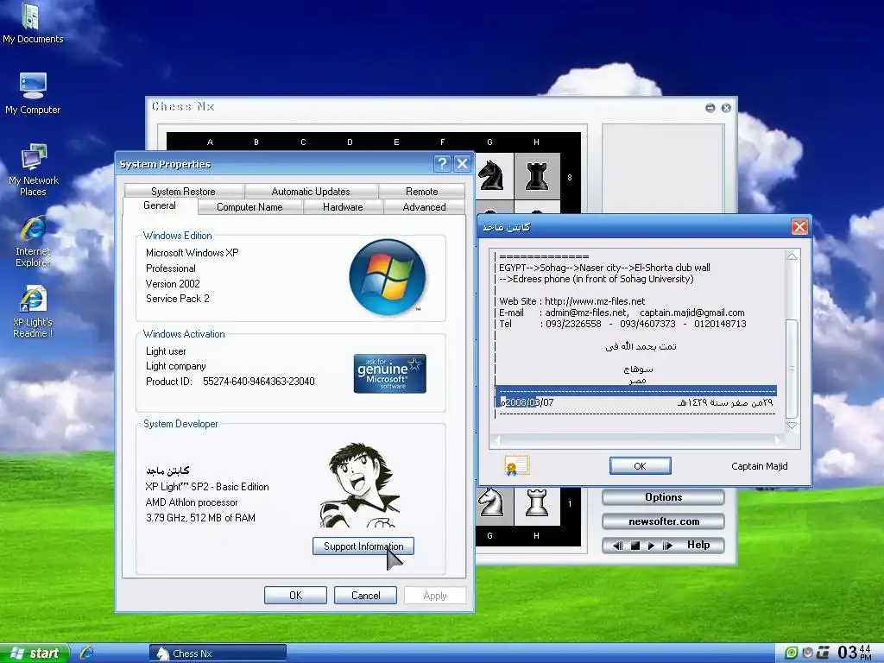The image size is (884, 663).
Task: Click the horizontal scroll right arrow in support dialog
Action: [x=778, y=439]
